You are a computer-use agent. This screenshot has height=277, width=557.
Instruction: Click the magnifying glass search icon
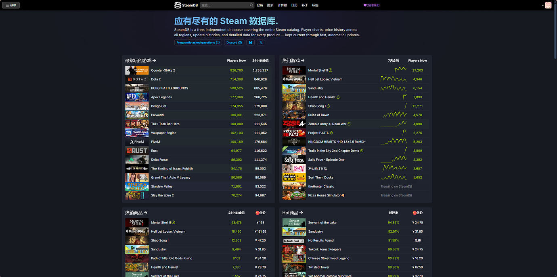tap(251, 5)
